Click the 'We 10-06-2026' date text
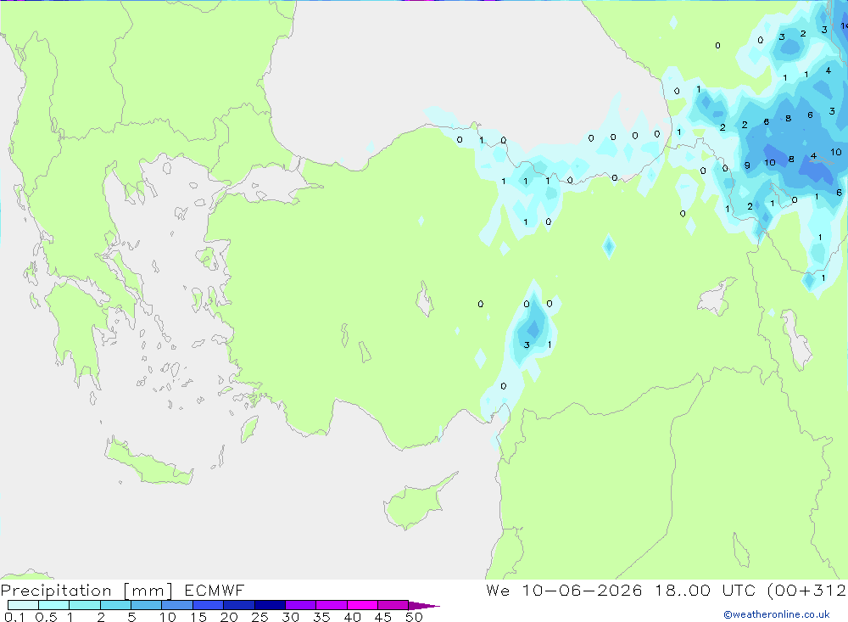 (564, 590)
